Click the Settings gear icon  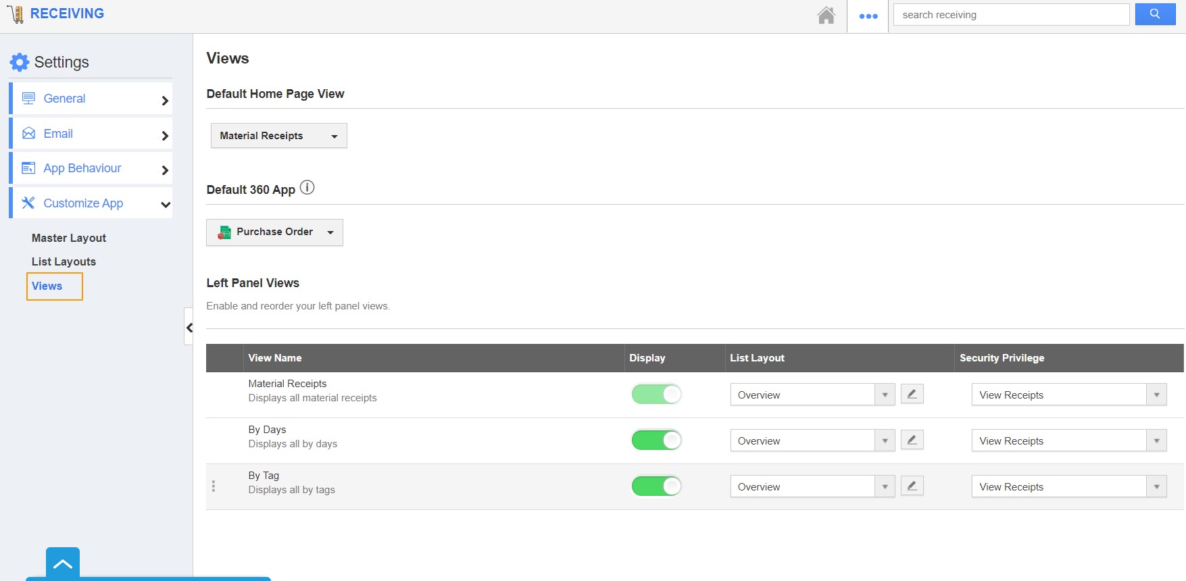(x=20, y=62)
